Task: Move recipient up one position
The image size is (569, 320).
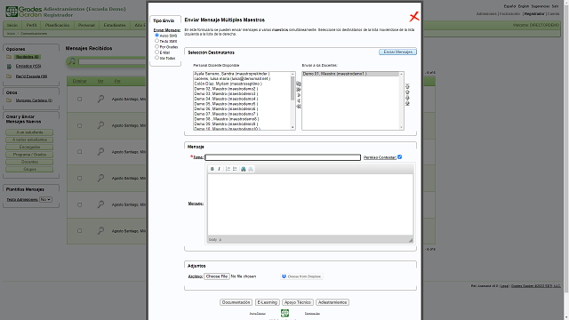Action: (407, 92)
